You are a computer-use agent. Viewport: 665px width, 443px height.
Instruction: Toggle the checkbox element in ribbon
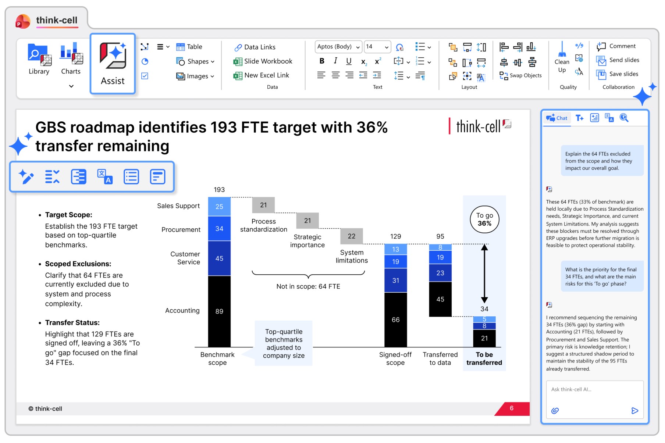(145, 76)
